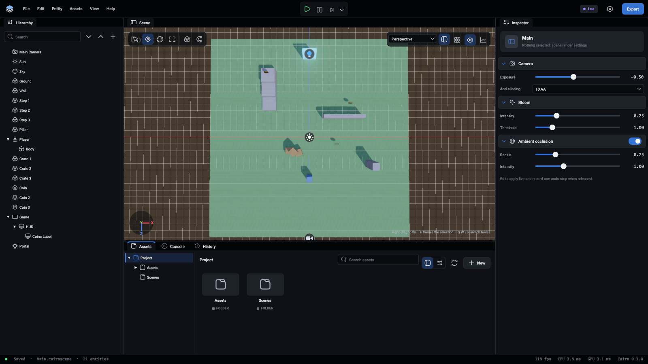Focus the Search assets field
648x364 pixels.
point(378,260)
